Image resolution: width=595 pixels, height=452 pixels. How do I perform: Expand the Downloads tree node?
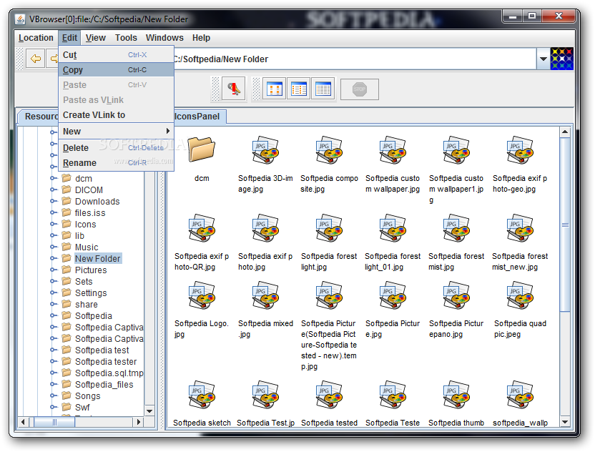point(53,201)
